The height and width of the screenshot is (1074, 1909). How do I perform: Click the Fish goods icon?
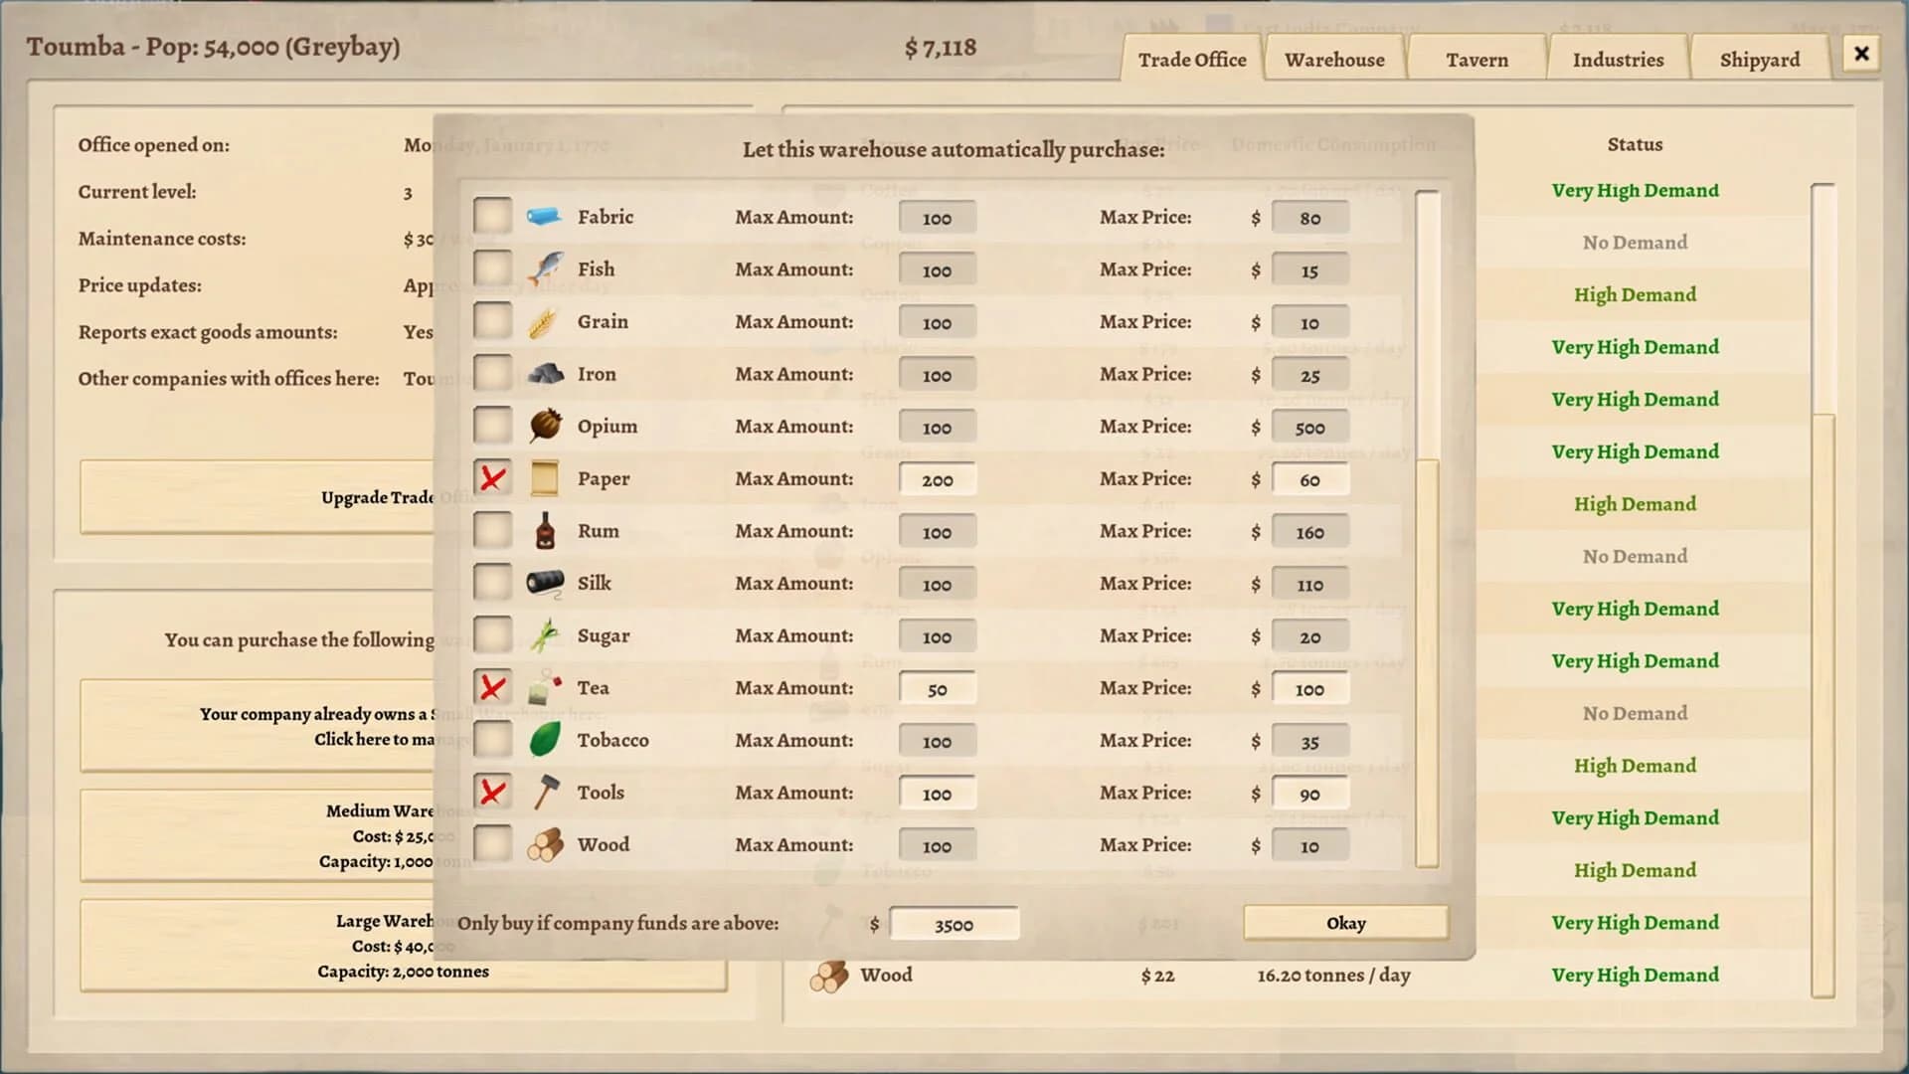(545, 268)
